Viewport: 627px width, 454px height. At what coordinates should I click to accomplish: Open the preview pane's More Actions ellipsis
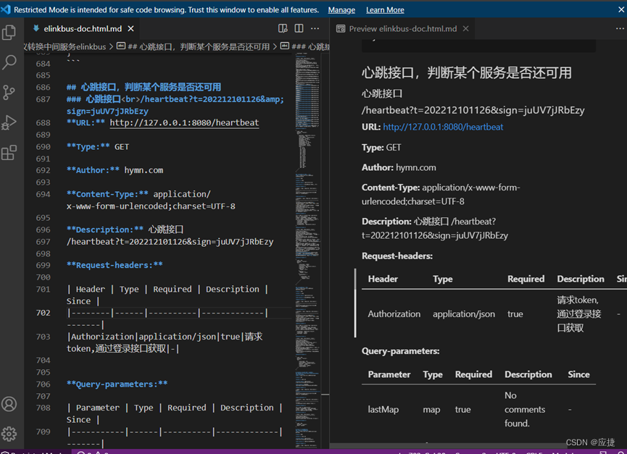[620, 28]
